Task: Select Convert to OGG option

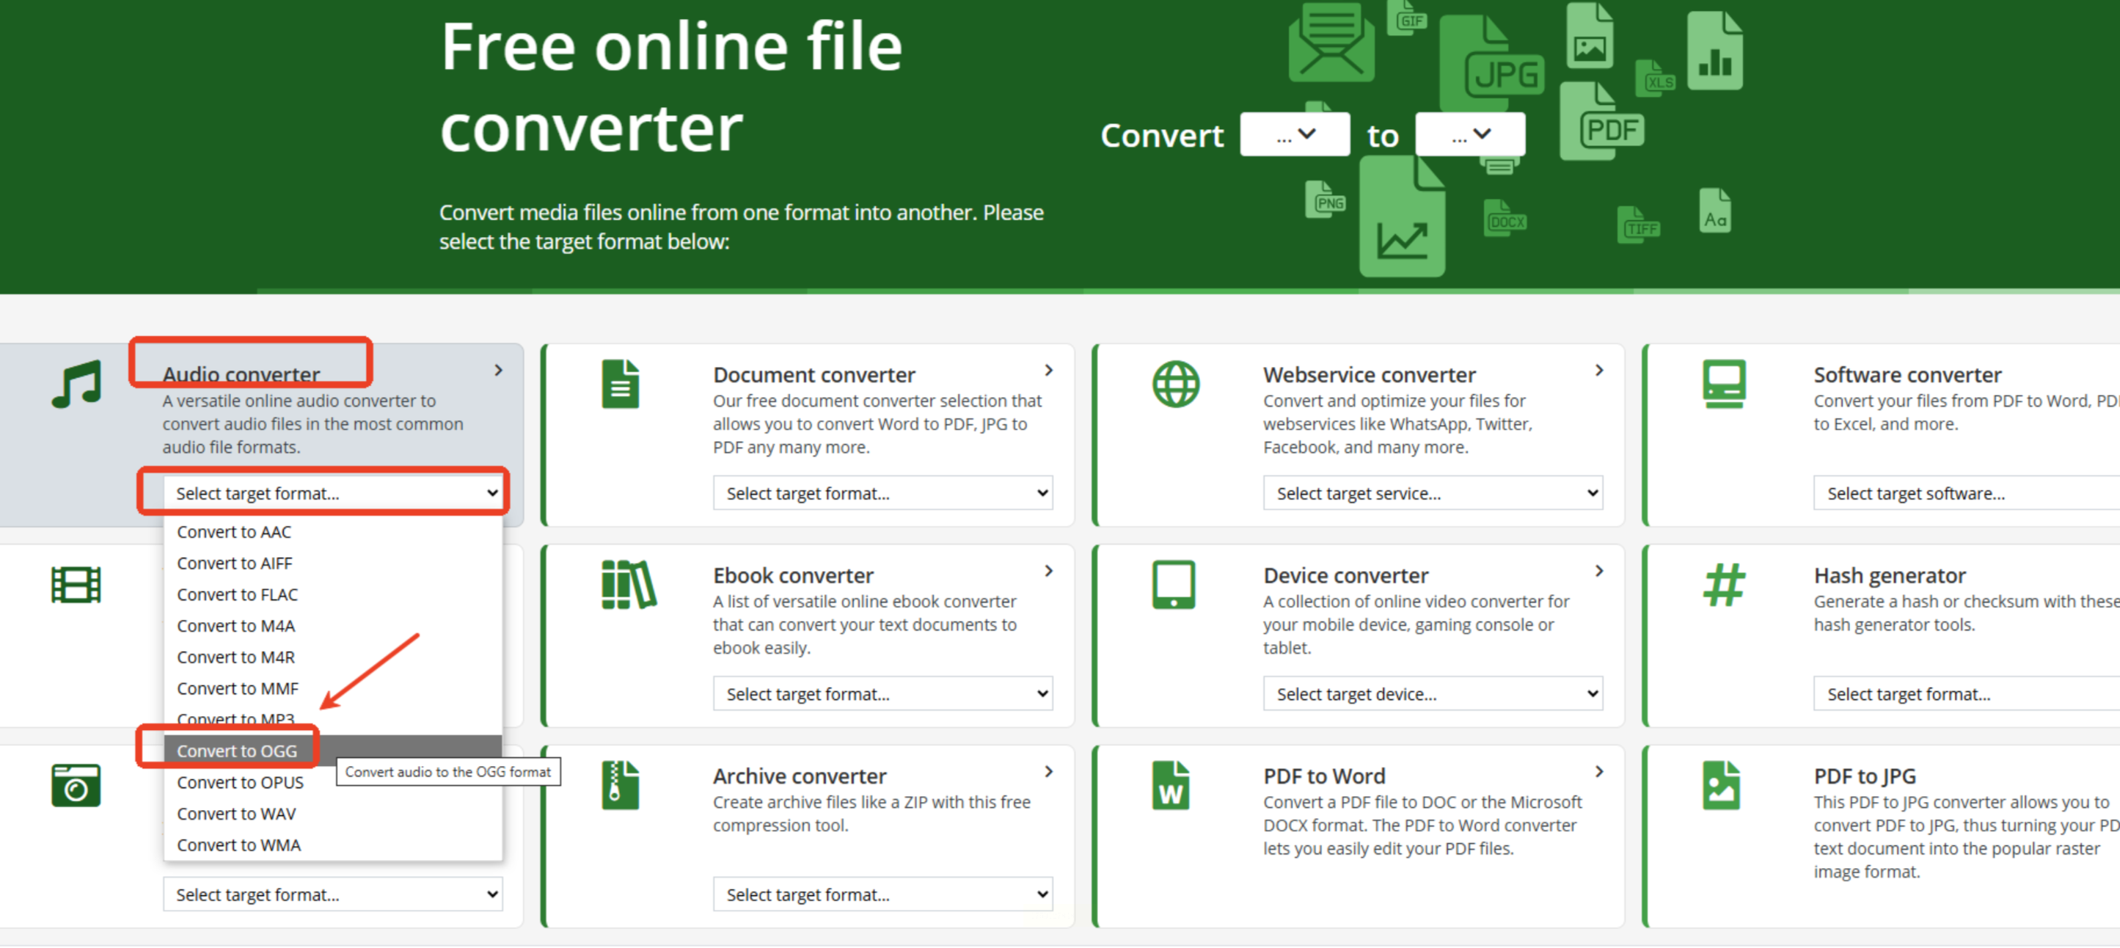Action: (x=237, y=751)
